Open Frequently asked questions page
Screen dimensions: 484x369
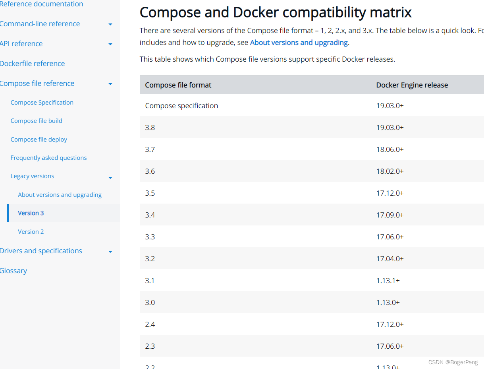click(48, 158)
